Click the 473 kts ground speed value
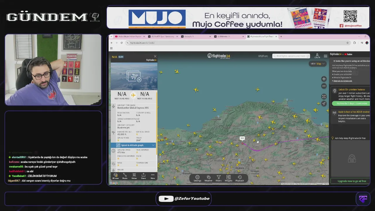Viewport: 375px width, 211px height. click(x=121, y=152)
